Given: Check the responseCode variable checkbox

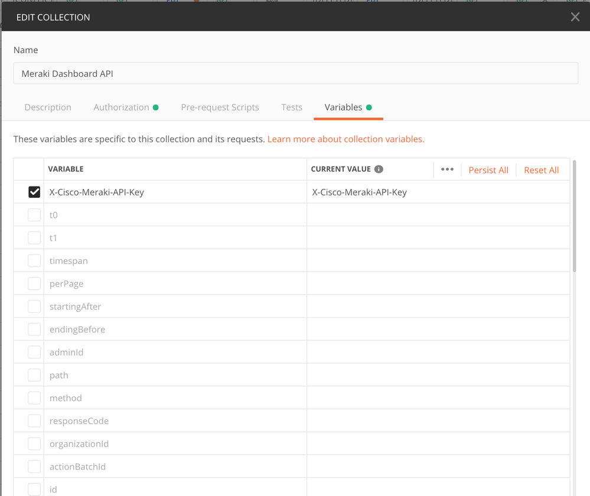Looking at the screenshot, I should (34, 421).
